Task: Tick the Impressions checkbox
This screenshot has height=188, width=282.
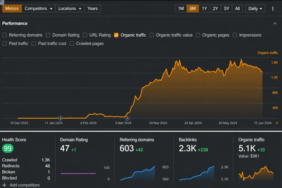Action: point(235,35)
